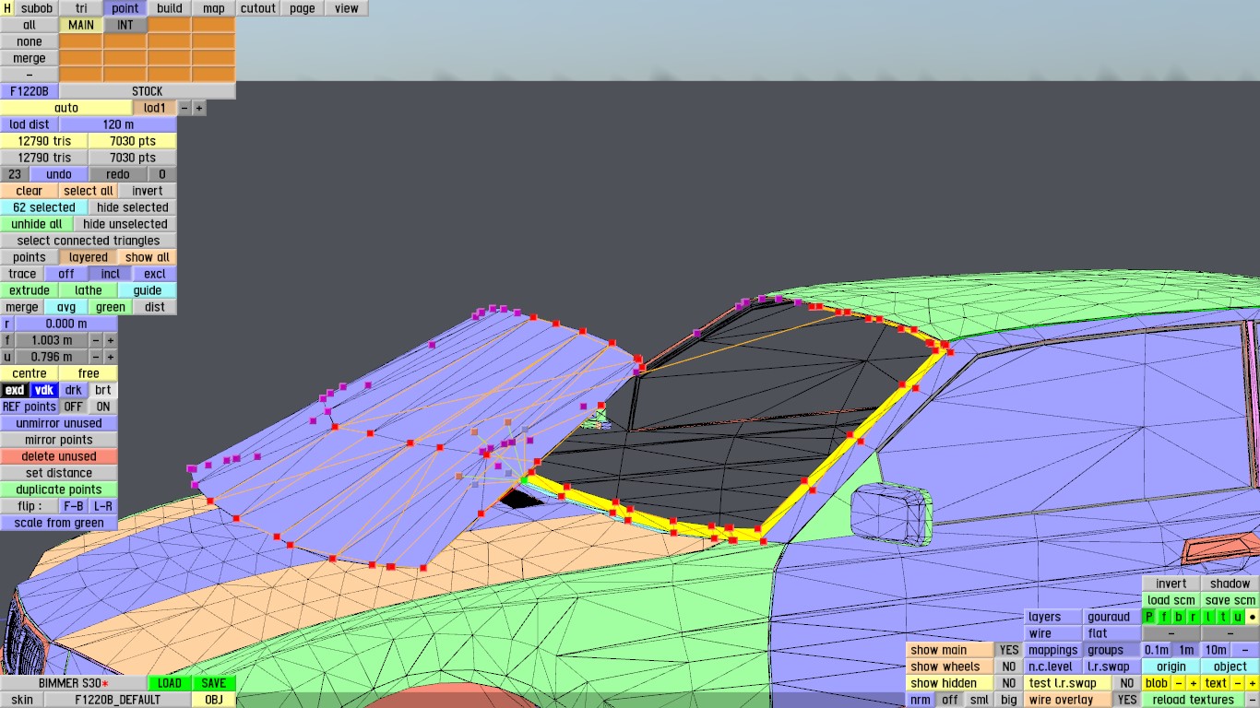The height and width of the screenshot is (708, 1260).
Task: Set trace mode to incl
Action: pyautogui.click(x=111, y=274)
